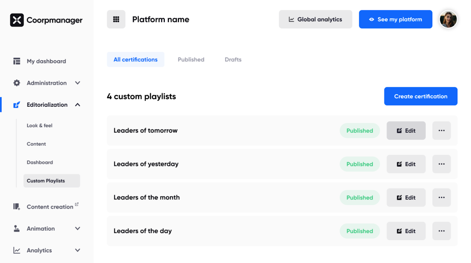
Task: Select the All certifications tab
Action: tap(136, 60)
